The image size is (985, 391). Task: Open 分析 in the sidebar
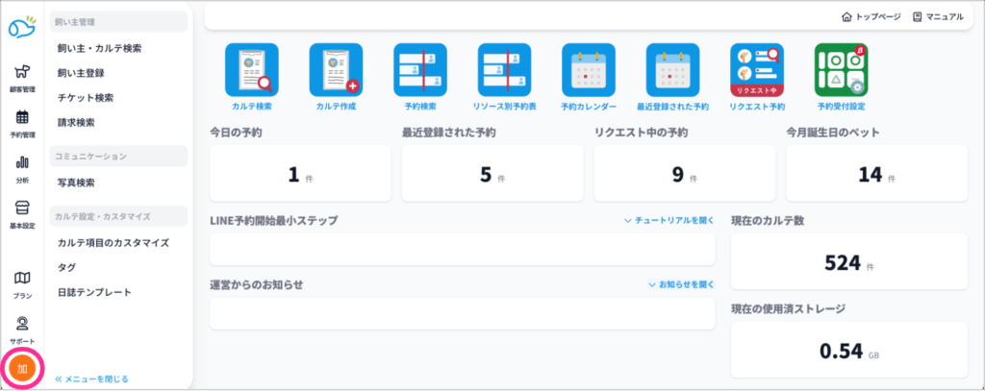[22, 168]
